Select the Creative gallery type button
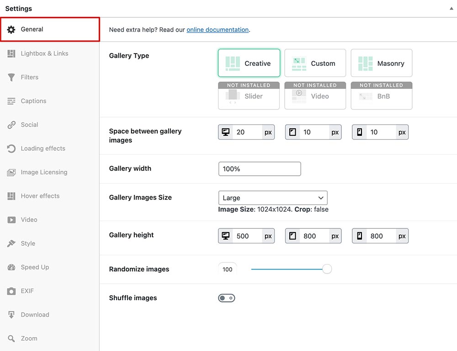 (x=249, y=63)
